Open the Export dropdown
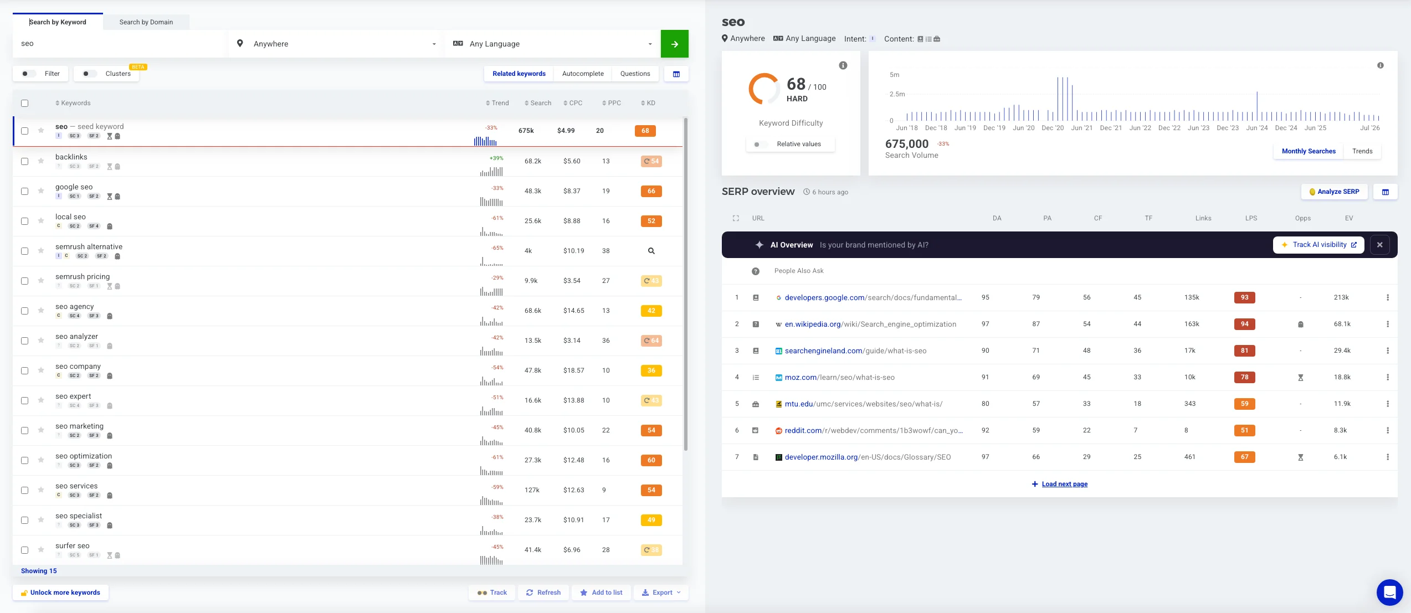 (661, 593)
